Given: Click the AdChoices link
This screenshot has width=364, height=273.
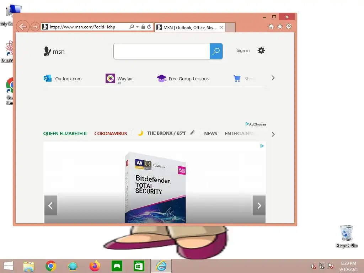Looking at the screenshot, I should tap(256, 124).
